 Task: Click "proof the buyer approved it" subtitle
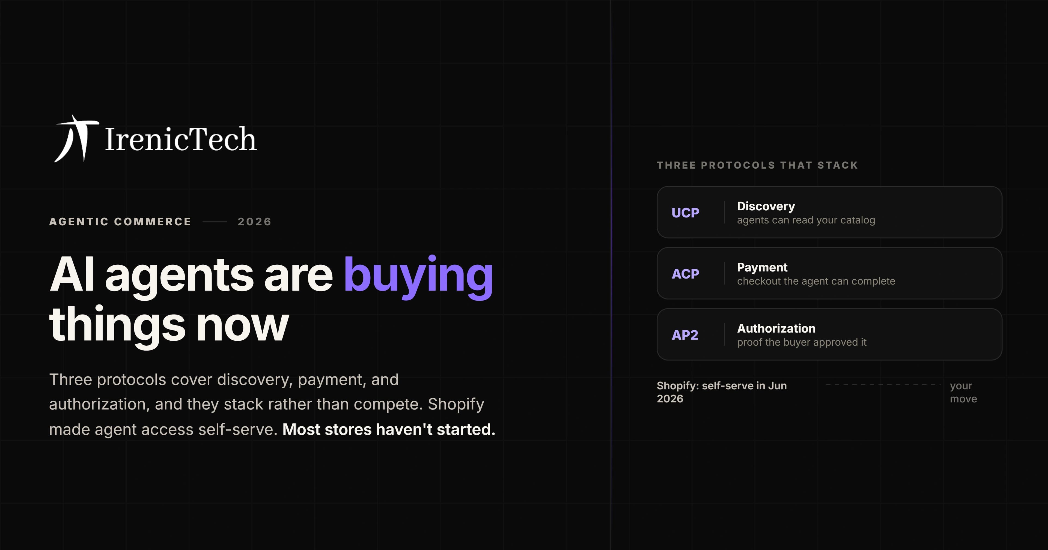pyautogui.click(x=802, y=342)
